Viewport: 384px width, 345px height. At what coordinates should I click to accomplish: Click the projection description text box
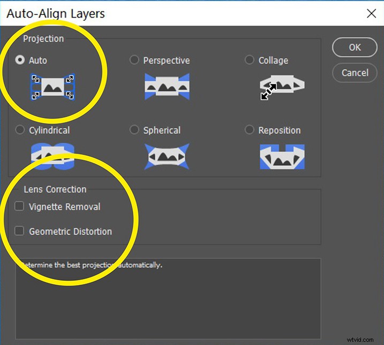(x=168, y=298)
